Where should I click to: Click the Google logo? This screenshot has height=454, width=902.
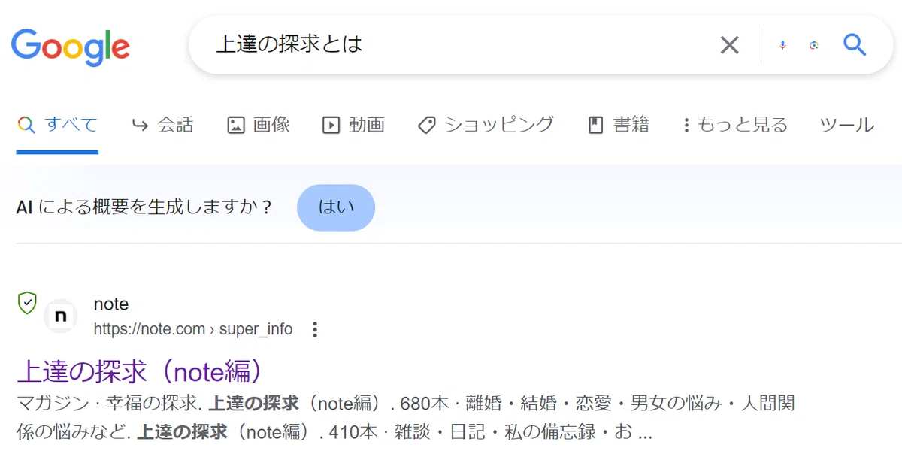(71, 46)
